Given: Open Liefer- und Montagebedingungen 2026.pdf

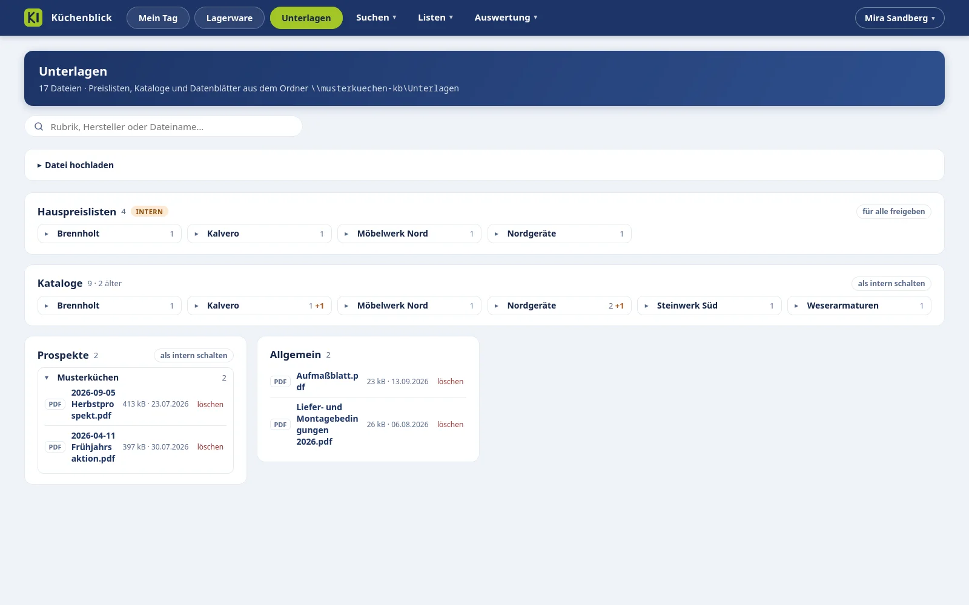Looking at the screenshot, I should pos(327,425).
